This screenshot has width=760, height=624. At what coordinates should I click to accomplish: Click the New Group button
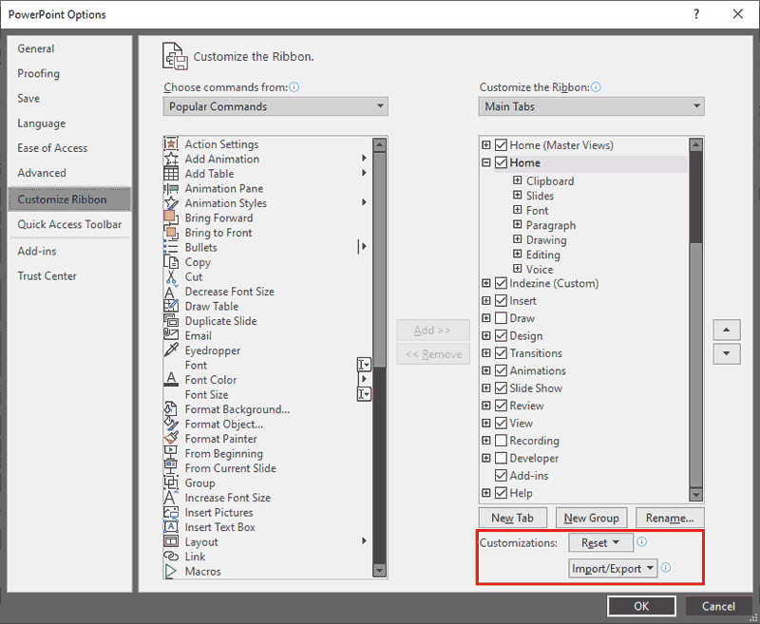click(x=591, y=518)
